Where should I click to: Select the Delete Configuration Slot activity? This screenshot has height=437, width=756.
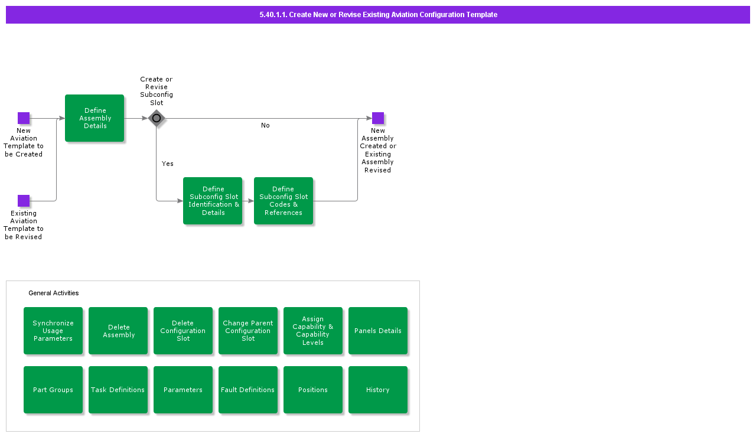tap(183, 331)
